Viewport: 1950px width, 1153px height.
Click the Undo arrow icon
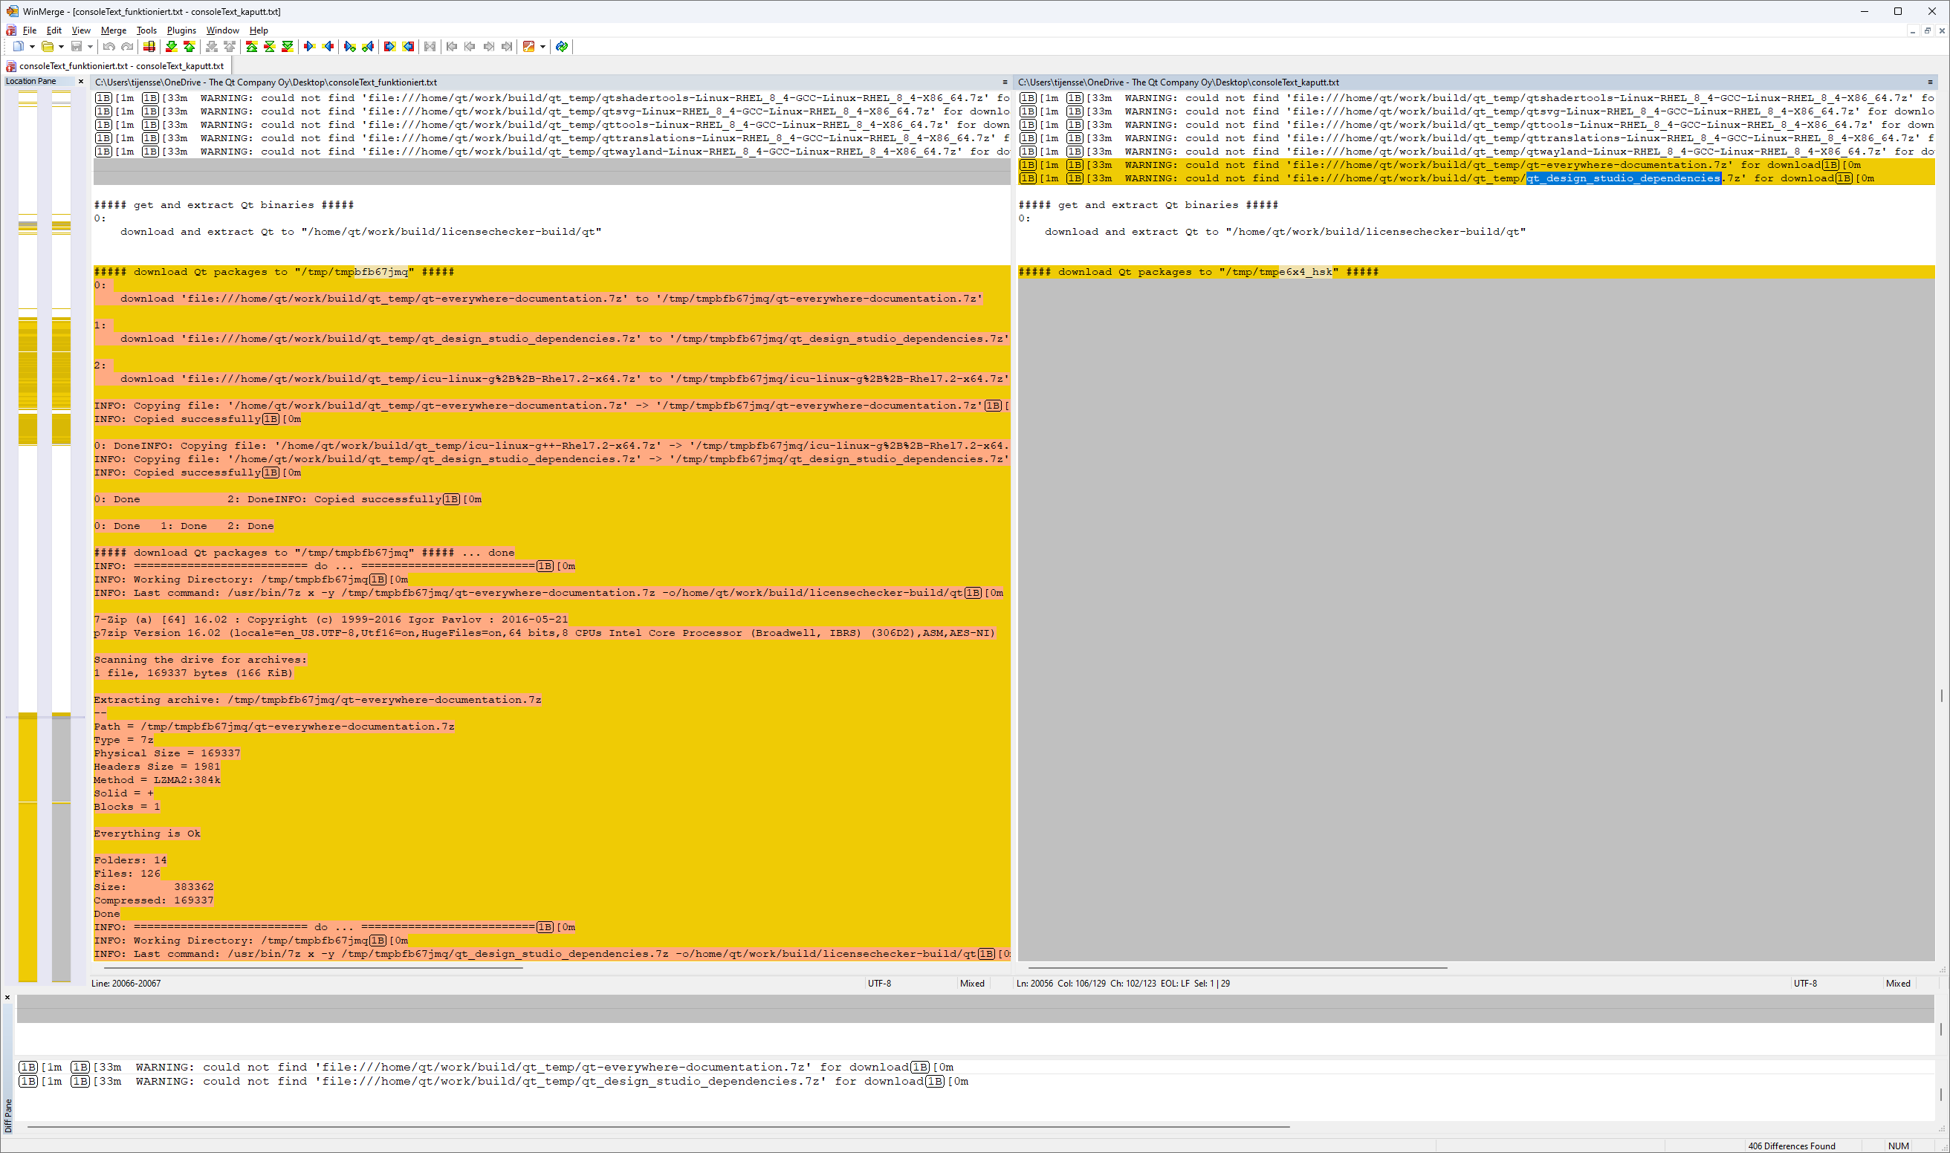click(108, 47)
